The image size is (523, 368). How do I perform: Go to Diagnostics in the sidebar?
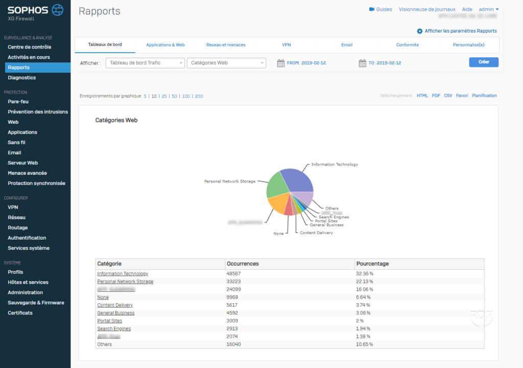21,78
